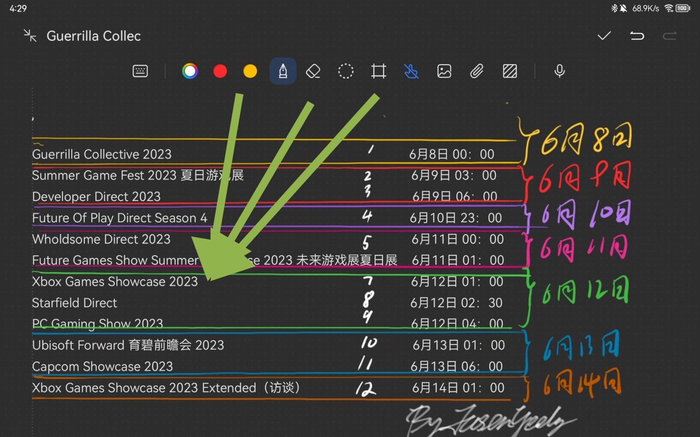Start voice recording with the microphone

559,71
